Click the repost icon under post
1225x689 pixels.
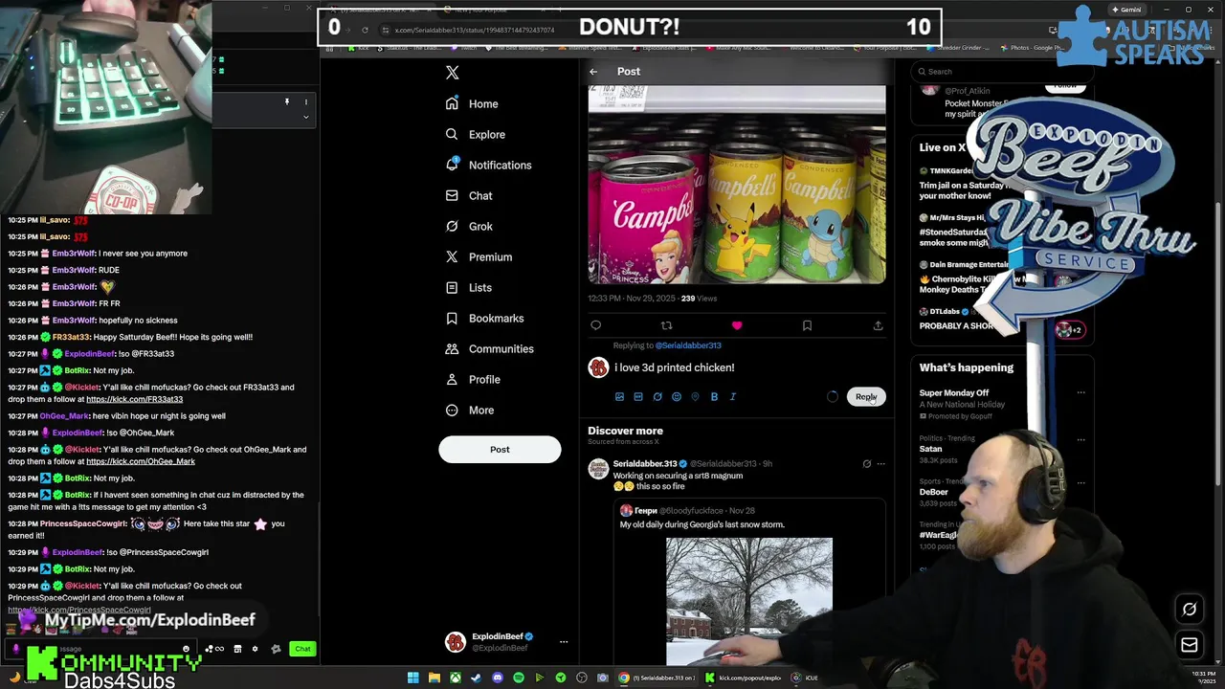click(666, 325)
